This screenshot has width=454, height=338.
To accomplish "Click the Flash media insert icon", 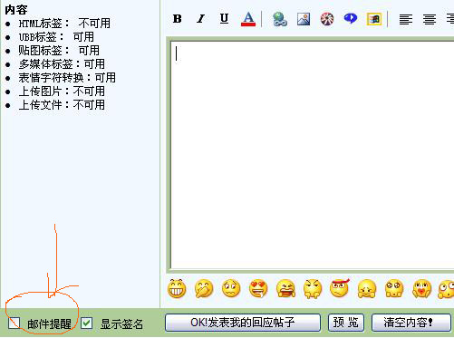I will click(x=327, y=19).
